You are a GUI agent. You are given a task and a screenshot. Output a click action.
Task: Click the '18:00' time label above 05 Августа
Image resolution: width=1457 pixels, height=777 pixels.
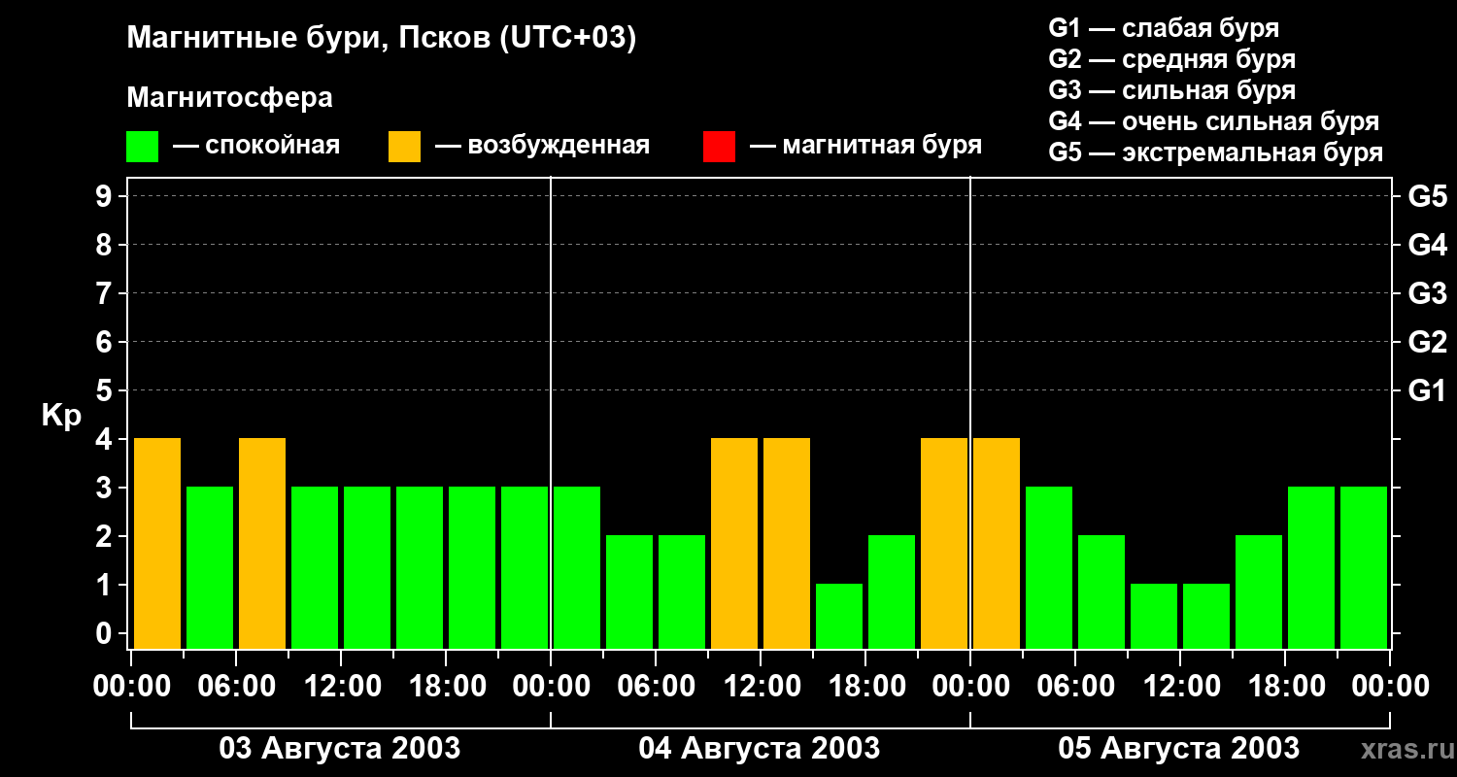click(1285, 686)
